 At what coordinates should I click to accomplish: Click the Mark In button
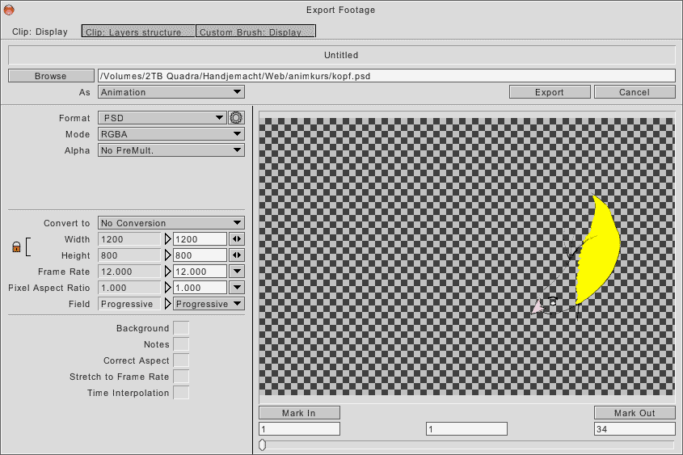[299, 413]
